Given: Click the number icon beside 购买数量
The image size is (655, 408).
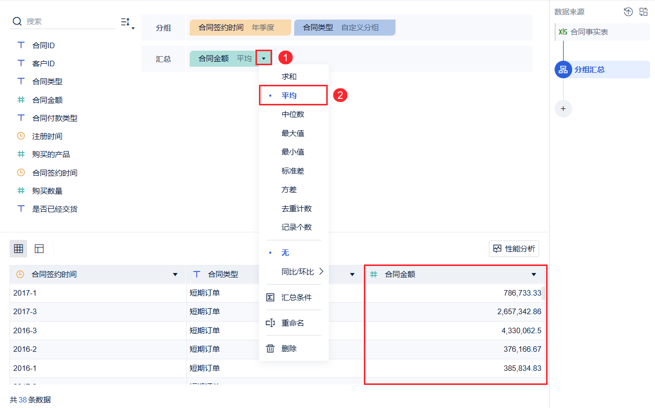Looking at the screenshot, I should tap(21, 191).
